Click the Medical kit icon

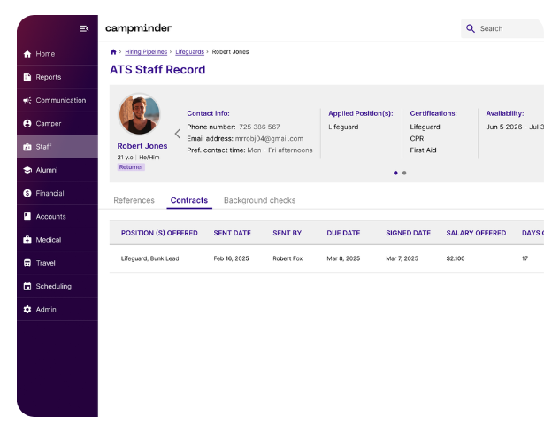tap(27, 240)
